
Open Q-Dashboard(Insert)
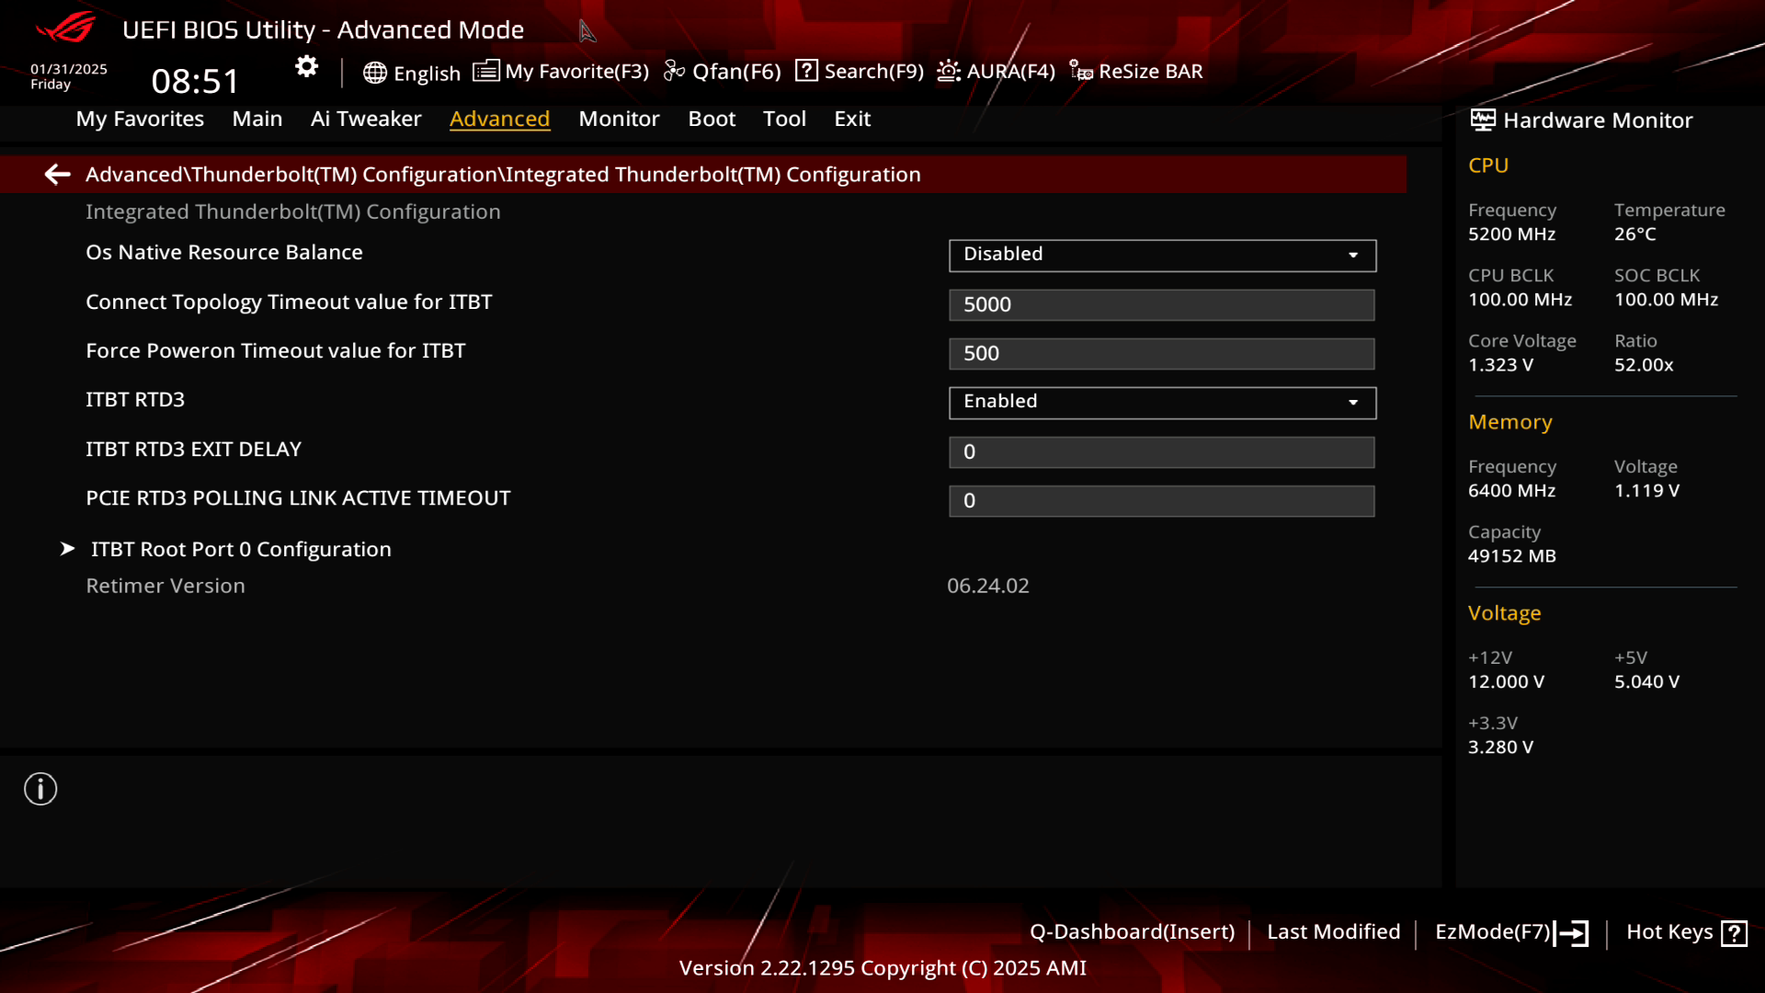click(x=1132, y=932)
